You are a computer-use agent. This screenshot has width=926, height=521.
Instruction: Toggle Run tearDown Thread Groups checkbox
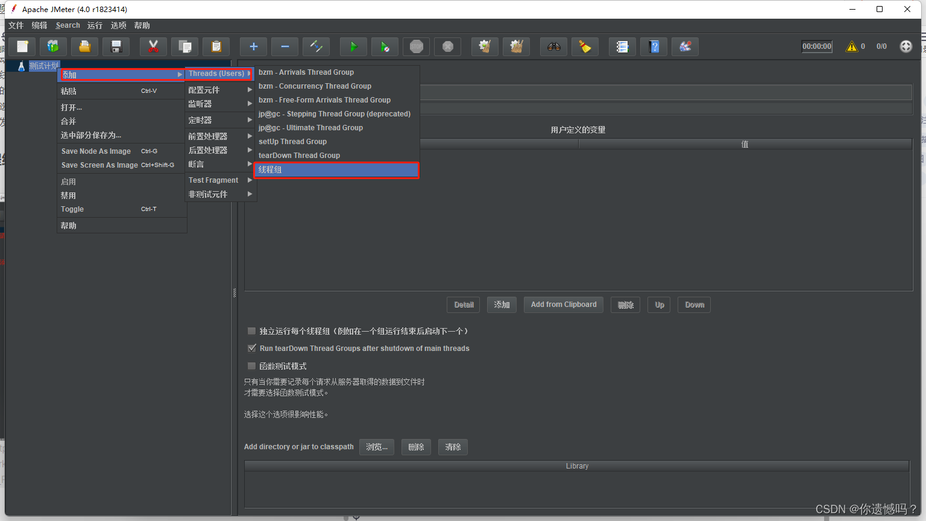pyautogui.click(x=252, y=348)
